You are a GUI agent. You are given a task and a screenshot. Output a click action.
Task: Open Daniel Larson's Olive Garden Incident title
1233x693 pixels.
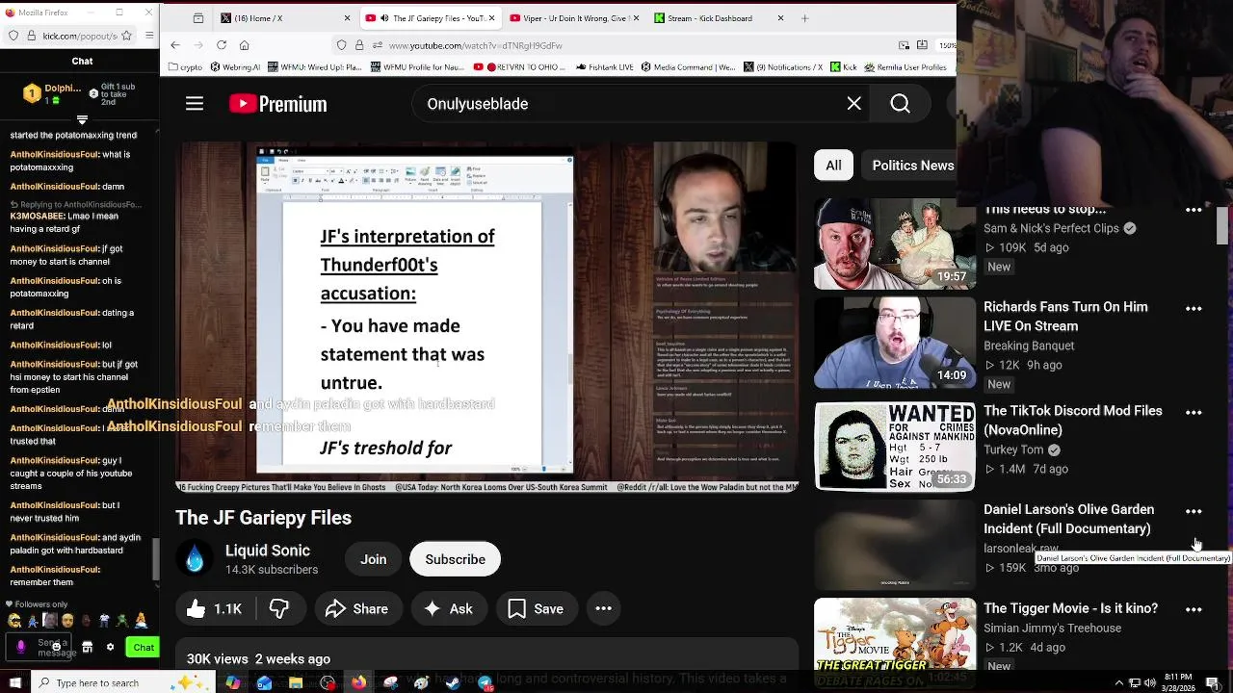coord(1068,519)
